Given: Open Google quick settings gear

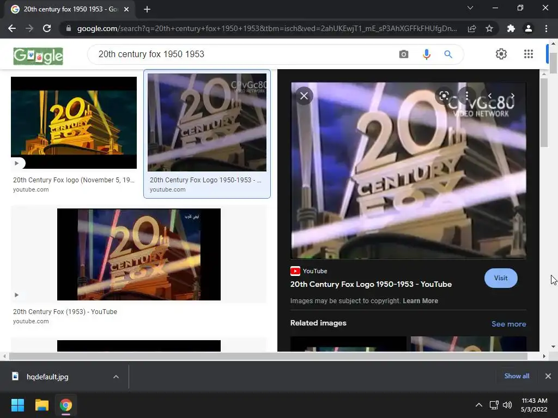Looking at the screenshot, I should click(x=501, y=54).
